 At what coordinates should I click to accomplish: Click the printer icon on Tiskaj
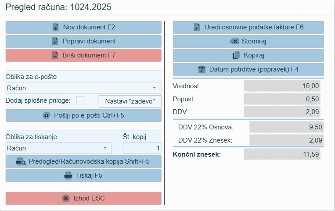coord(68,175)
